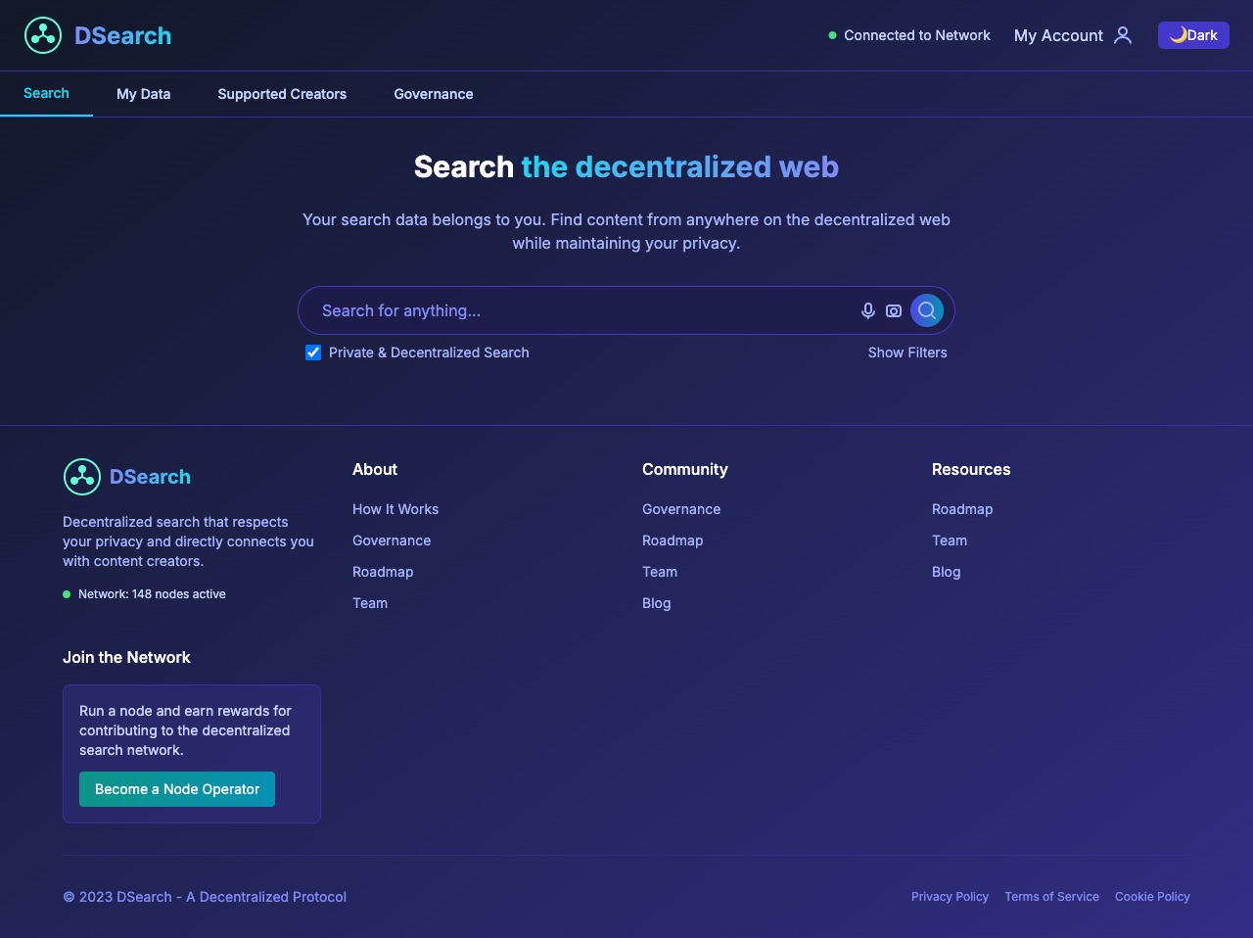The height and width of the screenshot is (938, 1253).
Task: Switch to the My Data tab
Action: coord(143,93)
